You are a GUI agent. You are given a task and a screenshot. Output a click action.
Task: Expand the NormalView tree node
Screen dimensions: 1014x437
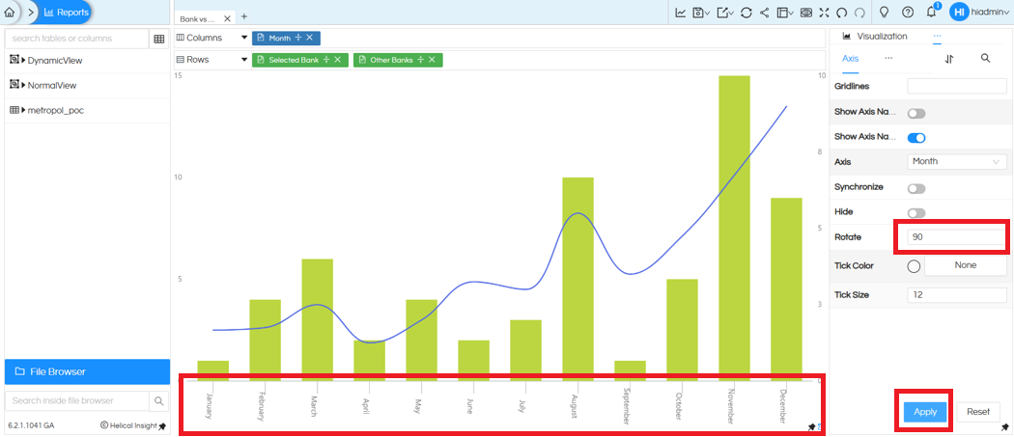(x=23, y=85)
